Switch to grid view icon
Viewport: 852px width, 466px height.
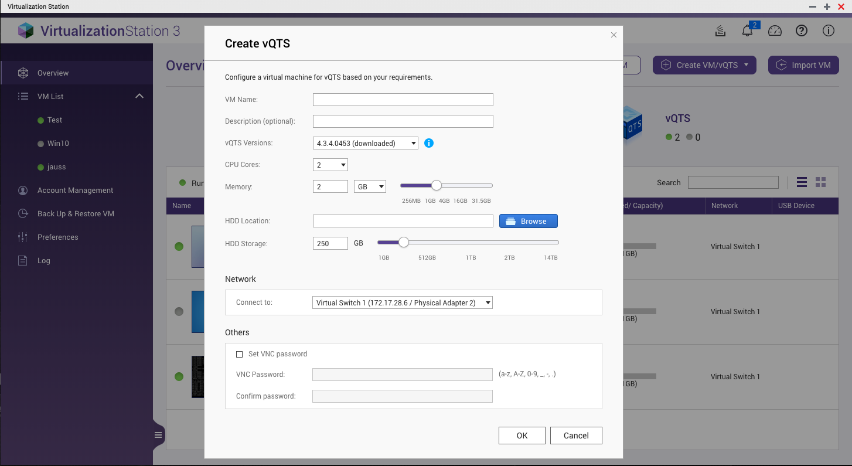click(x=820, y=182)
